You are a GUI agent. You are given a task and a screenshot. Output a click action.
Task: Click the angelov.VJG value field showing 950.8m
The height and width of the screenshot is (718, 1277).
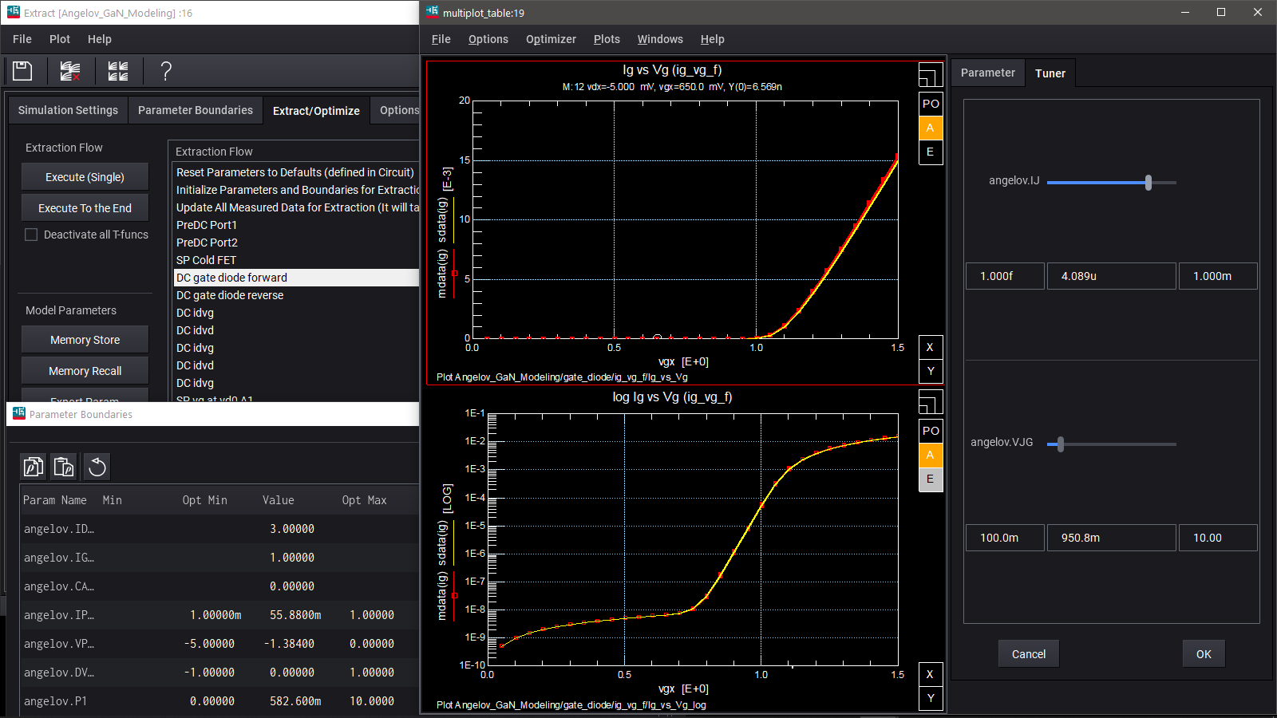coord(1111,538)
